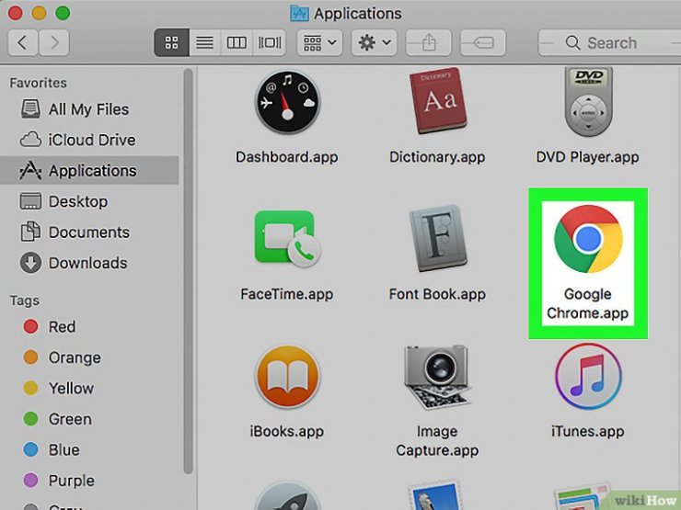Select the Mail stamp app icon
The height and width of the screenshot is (510, 681).
435,494
